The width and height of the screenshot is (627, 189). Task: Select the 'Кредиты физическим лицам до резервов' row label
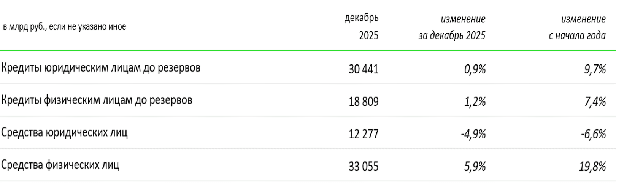tap(97, 100)
